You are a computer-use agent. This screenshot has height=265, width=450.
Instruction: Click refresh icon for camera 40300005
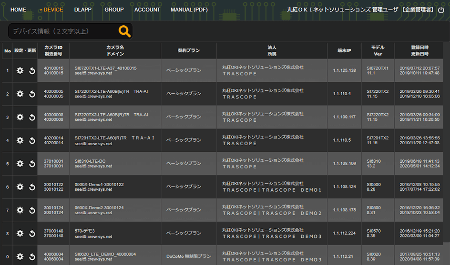click(x=32, y=94)
